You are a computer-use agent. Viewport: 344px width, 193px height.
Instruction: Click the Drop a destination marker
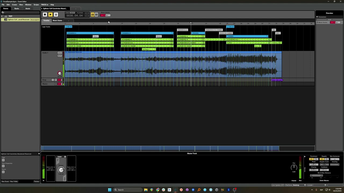point(96,36)
